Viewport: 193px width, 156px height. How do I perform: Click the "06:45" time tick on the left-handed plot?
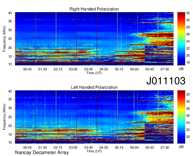[x=150, y=148]
